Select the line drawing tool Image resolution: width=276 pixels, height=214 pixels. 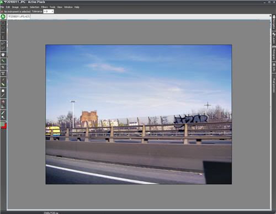click(3, 95)
